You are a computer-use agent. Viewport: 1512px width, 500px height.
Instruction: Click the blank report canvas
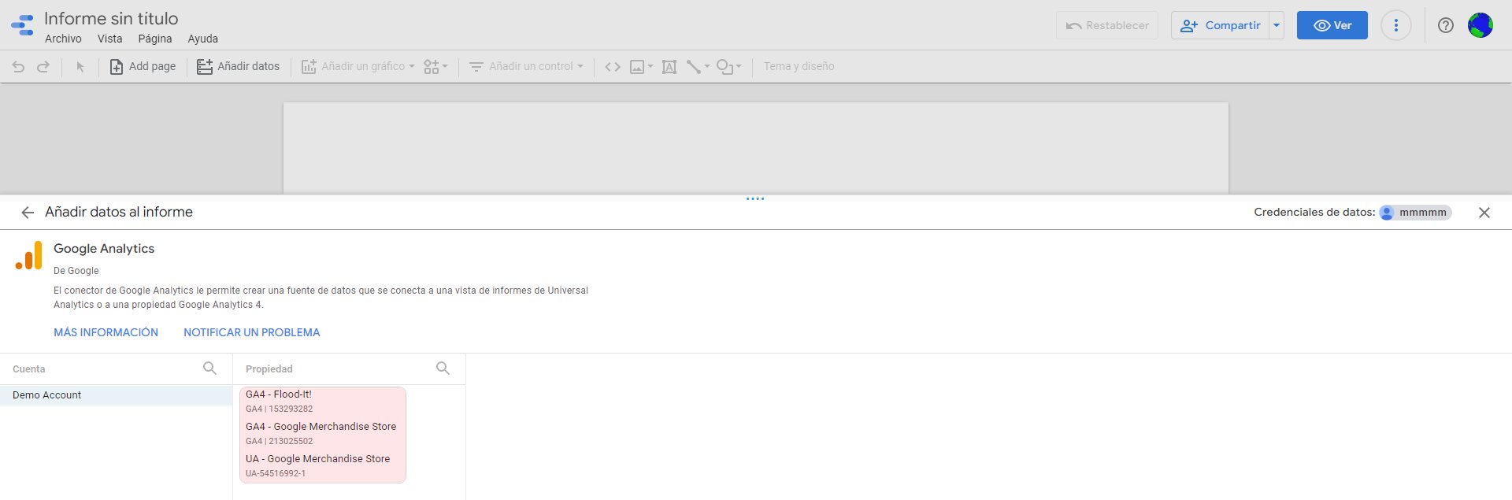755,148
